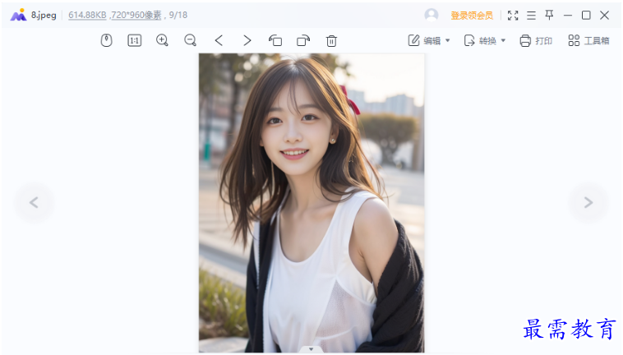This screenshot has height=355, width=623.
Task: Click the 8.jpeg file name
Action: [44, 15]
